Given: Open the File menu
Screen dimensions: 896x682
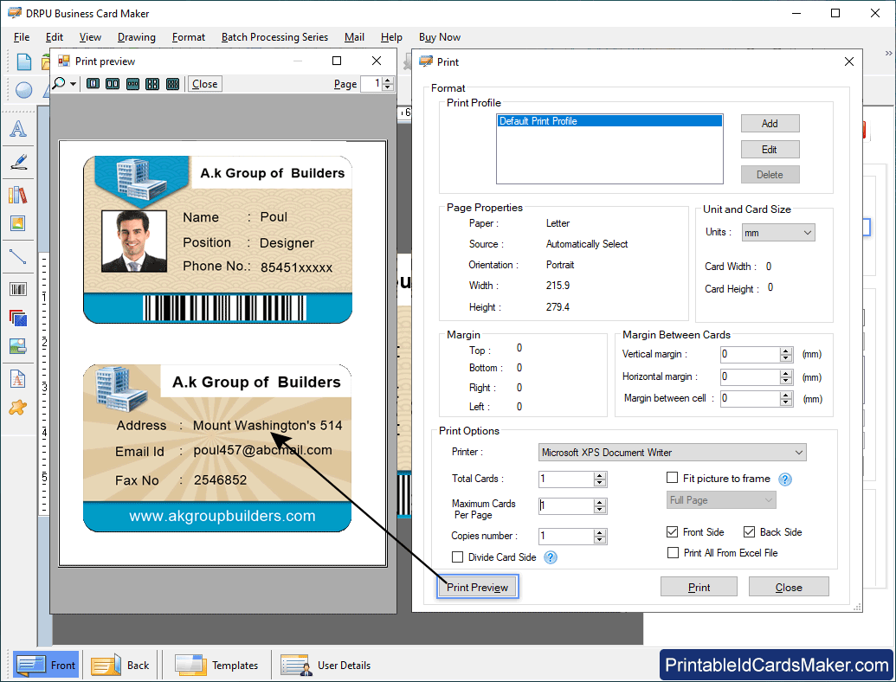Looking at the screenshot, I should (22, 37).
